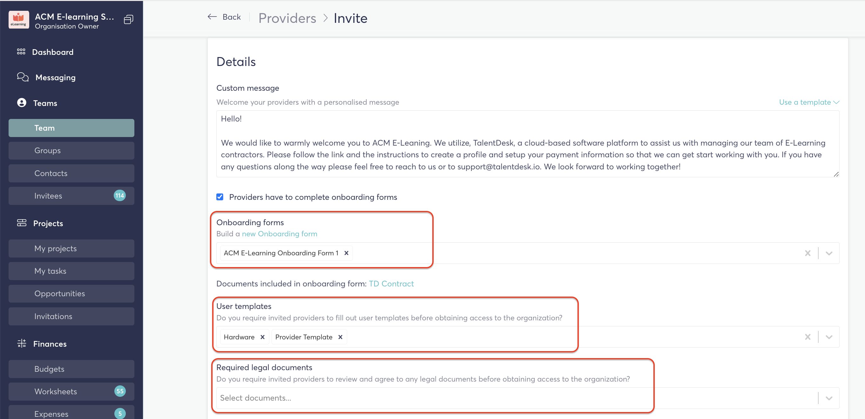Open the organisation switcher icon
The height and width of the screenshot is (419, 865).
(x=128, y=20)
